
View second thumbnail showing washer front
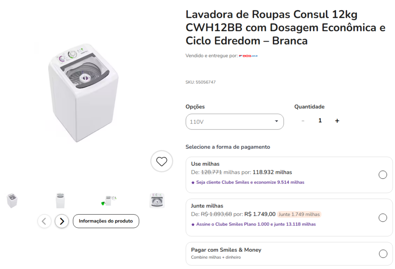click(60, 200)
